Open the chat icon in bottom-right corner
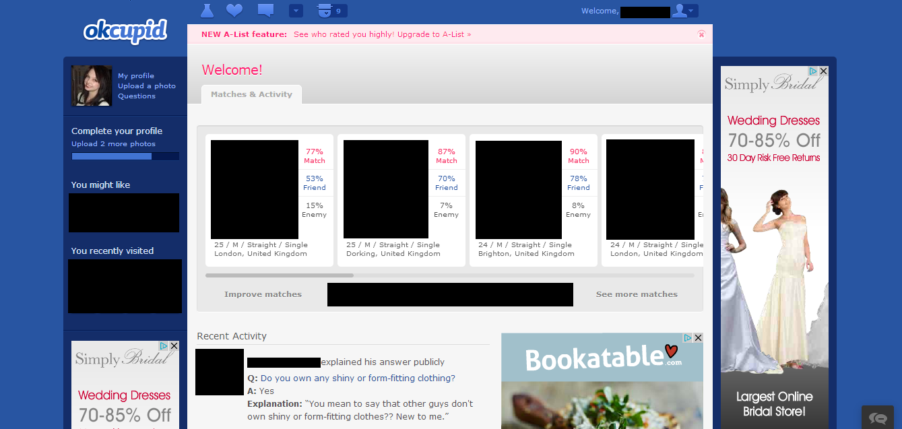The height and width of the screenshot is (429, 902). pyautogui.click(x=877, y=418)
